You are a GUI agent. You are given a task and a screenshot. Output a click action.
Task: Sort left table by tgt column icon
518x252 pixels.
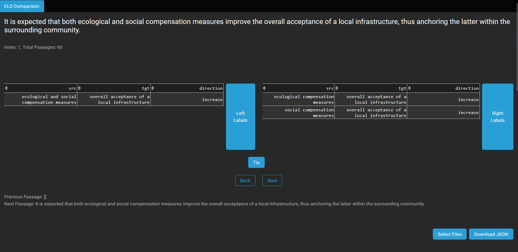(79, 88)
